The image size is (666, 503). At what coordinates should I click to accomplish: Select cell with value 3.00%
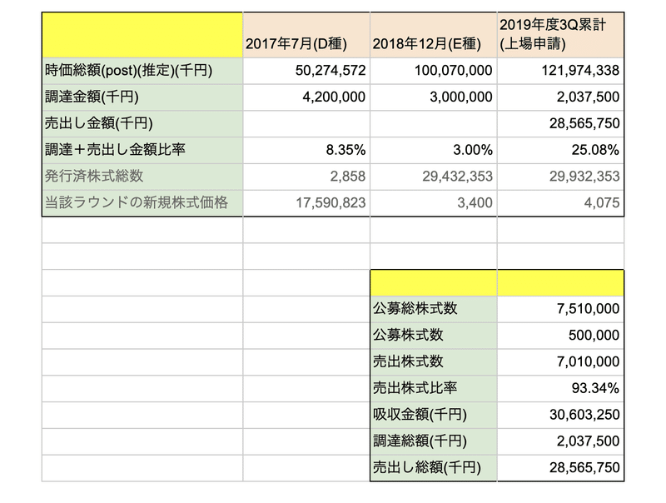pos(433,150)
